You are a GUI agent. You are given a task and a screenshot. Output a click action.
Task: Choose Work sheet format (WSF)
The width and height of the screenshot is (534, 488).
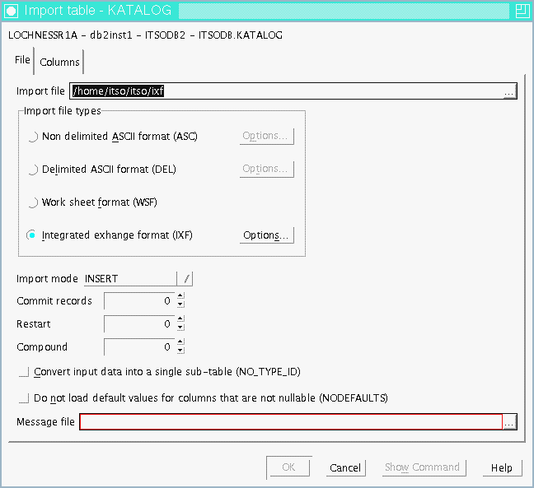point(33,202)
